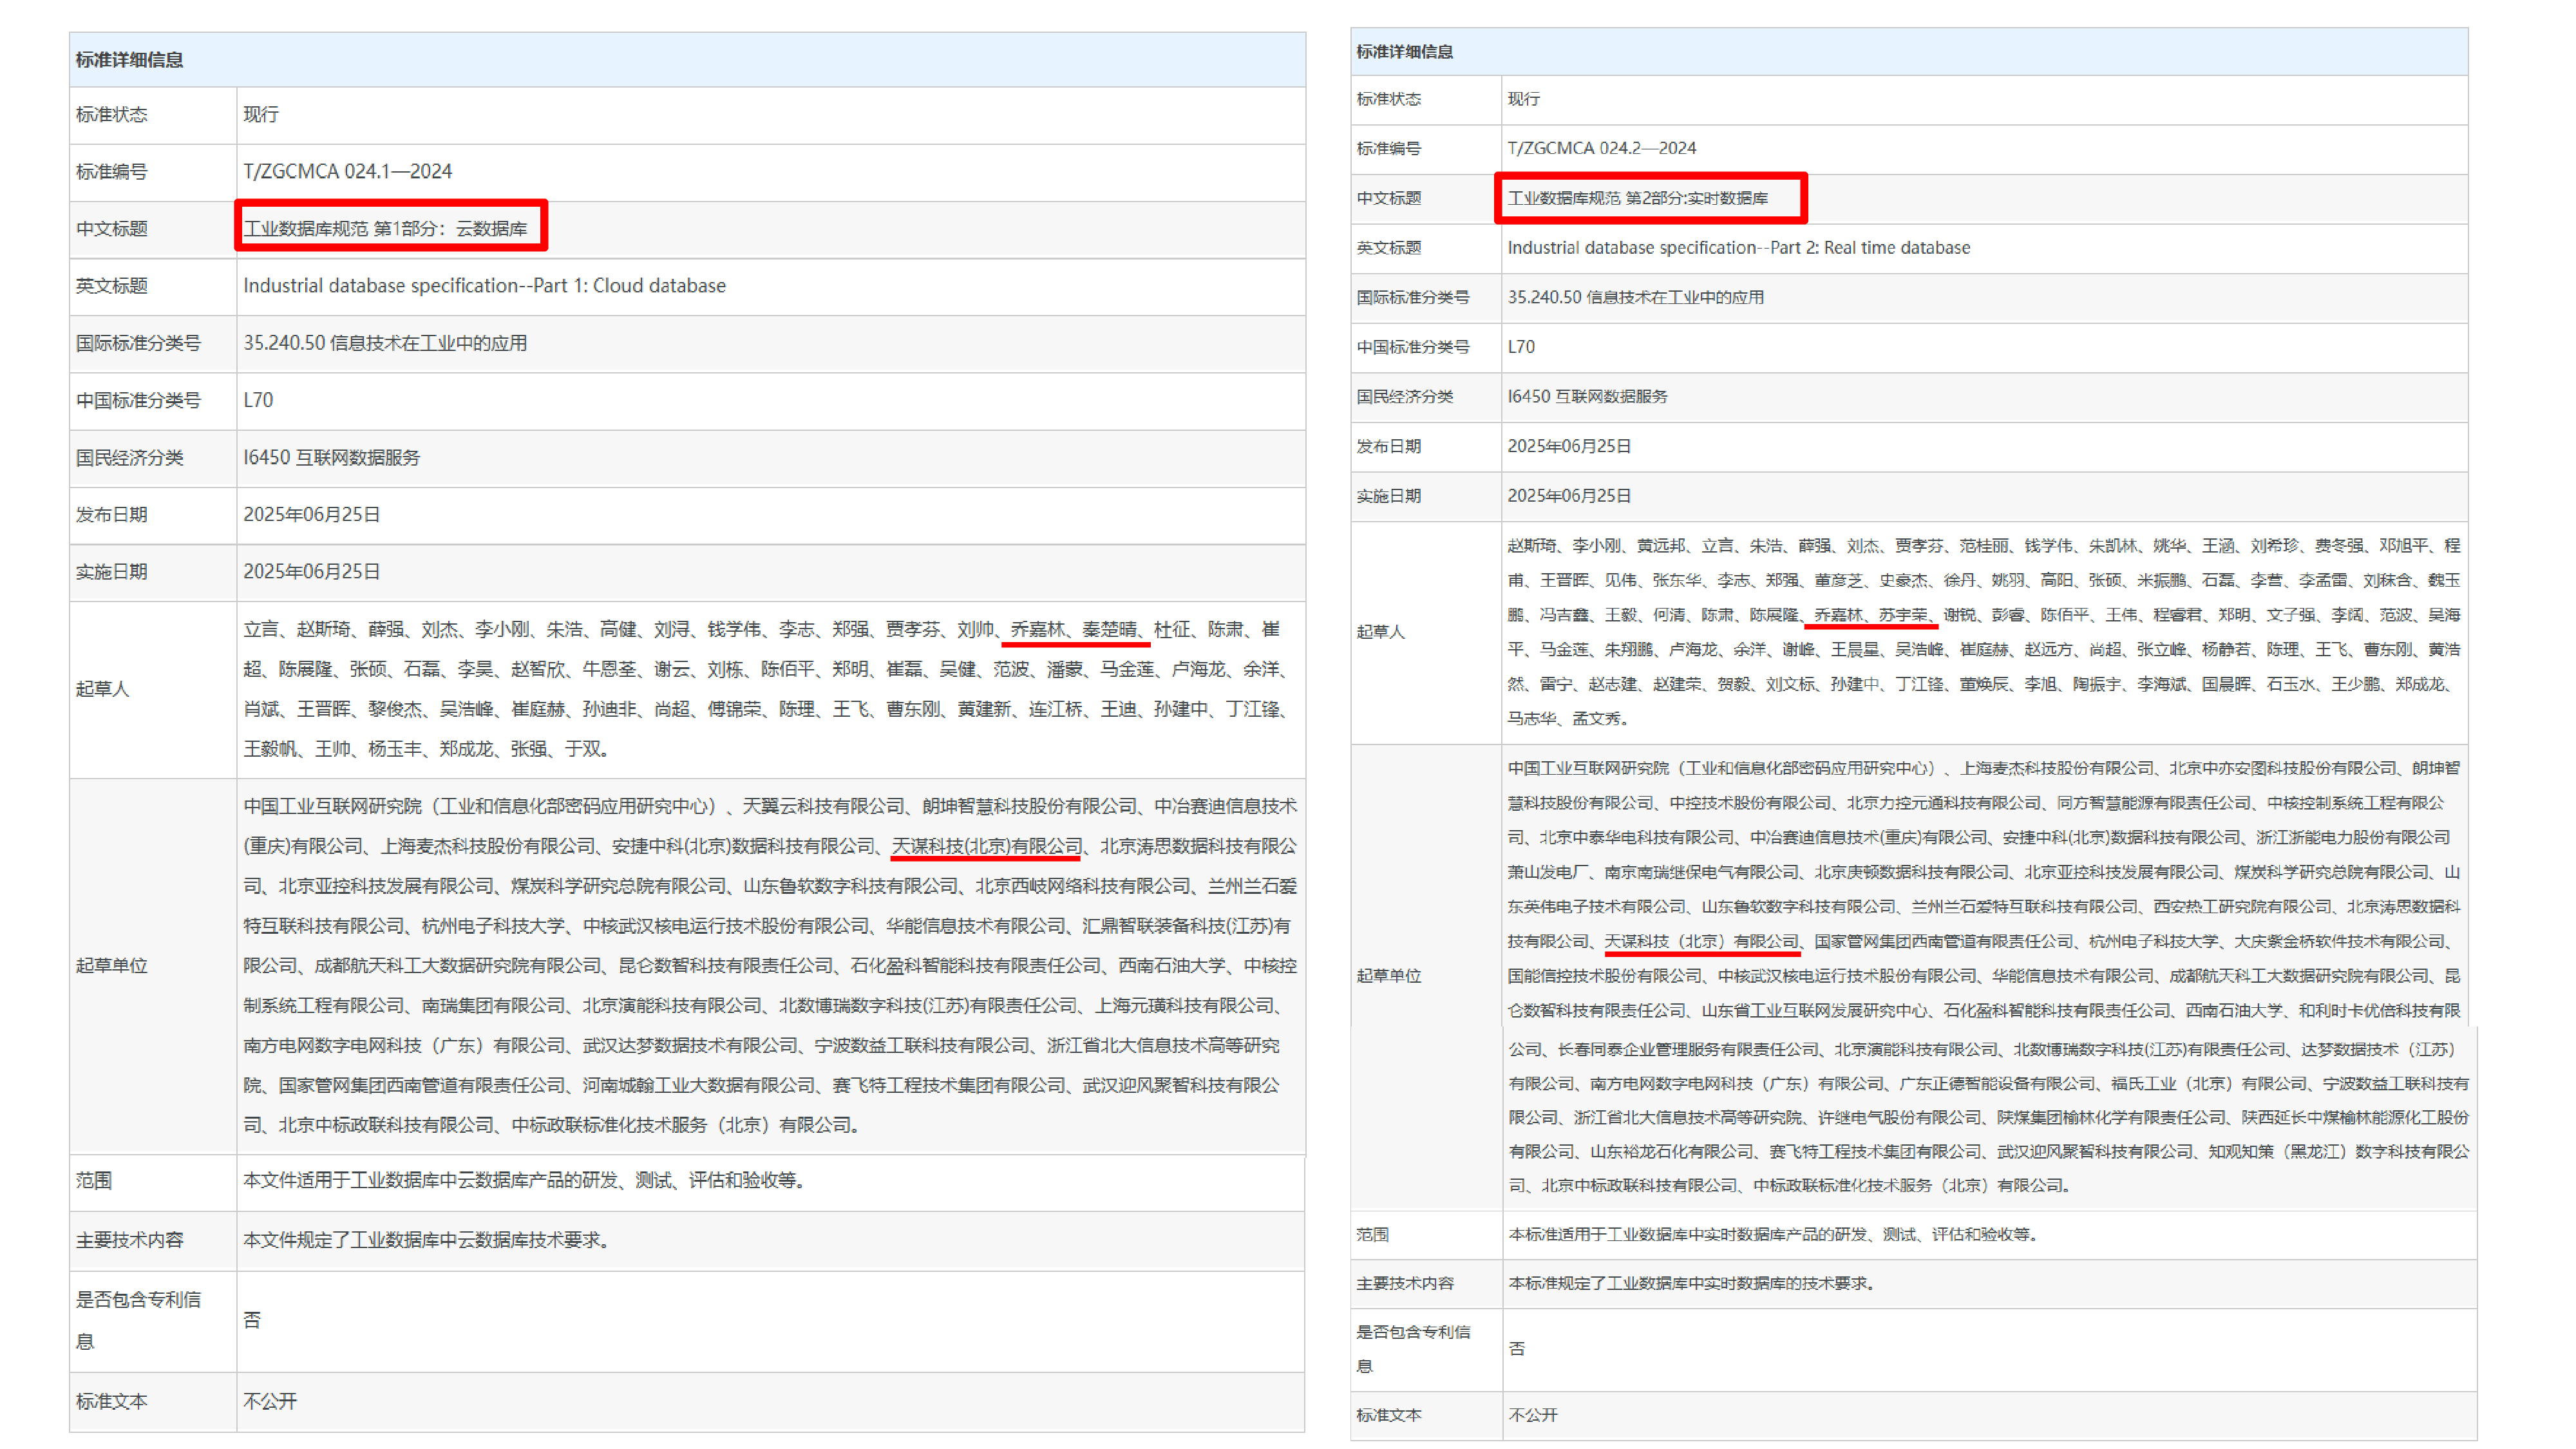Click the 起草人 label in right table
Screen dimensions: 2576x1449
tap(1380, 632)
